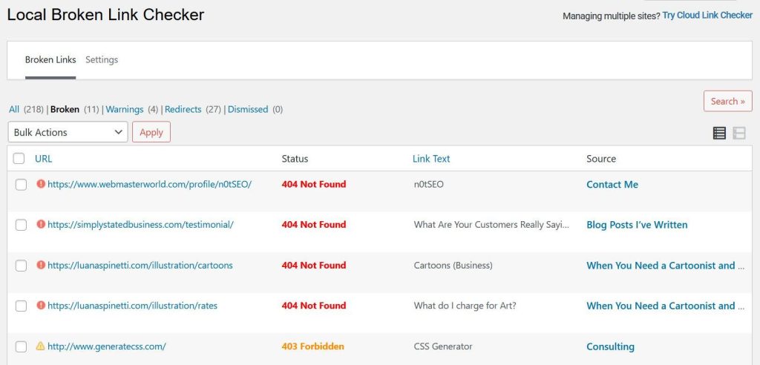760x365 pixels.
Task: Click error icon beside webmasterworld.com URL
Action: 41,184
